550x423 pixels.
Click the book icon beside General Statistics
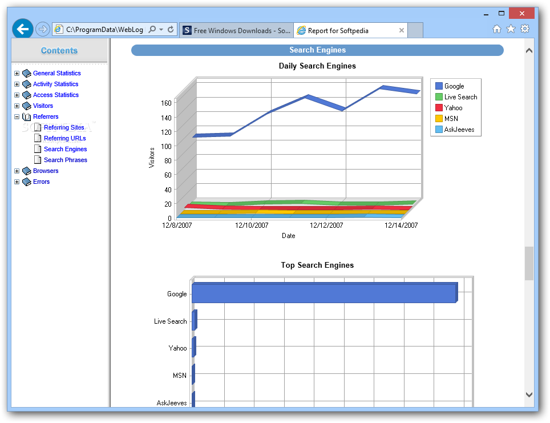27,74
